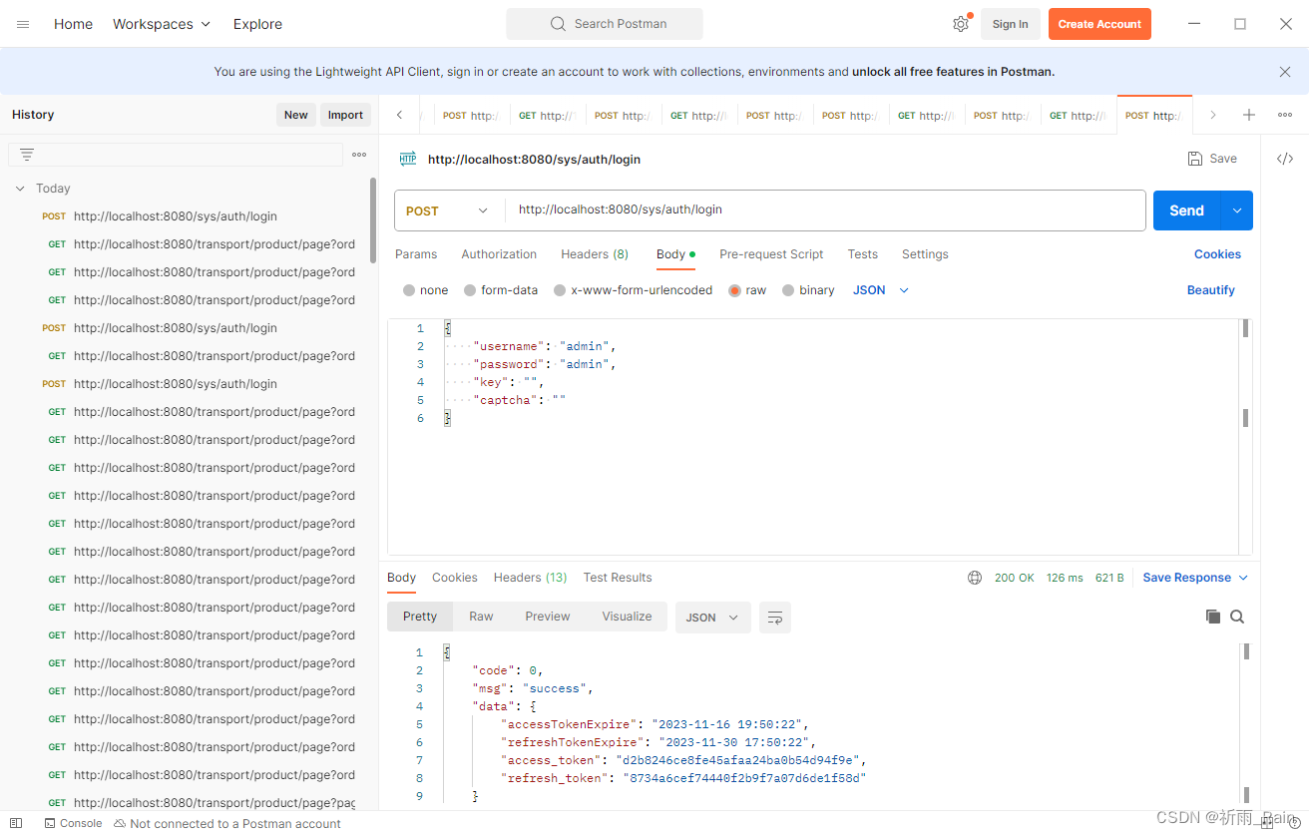Open the Cookies link
This screenshot has height=835, width=1309.
click(x=1217, y=254)
